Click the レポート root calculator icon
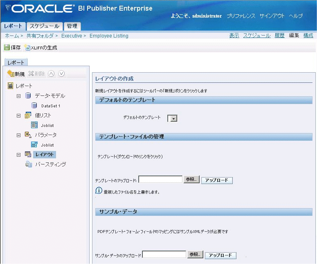This screenshot has height=264, width=317. (10, 86)
